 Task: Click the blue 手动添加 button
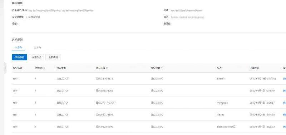[20, 57]
